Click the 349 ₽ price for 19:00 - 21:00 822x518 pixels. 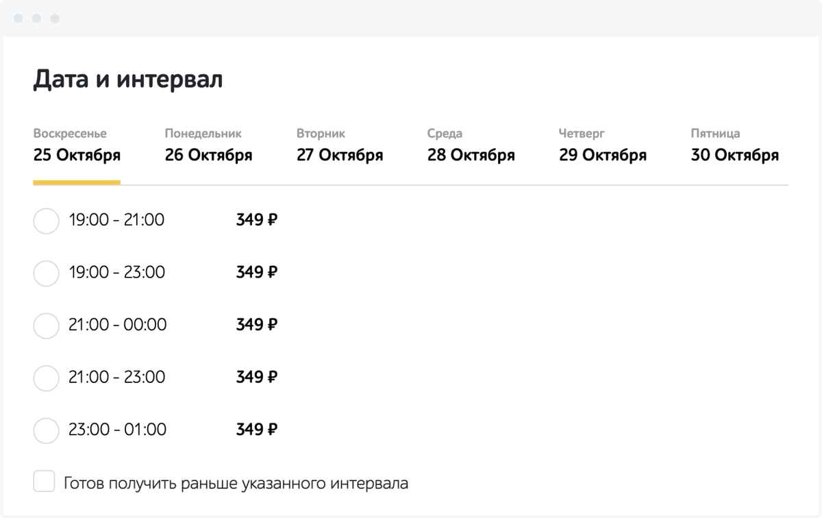point(255,220)
